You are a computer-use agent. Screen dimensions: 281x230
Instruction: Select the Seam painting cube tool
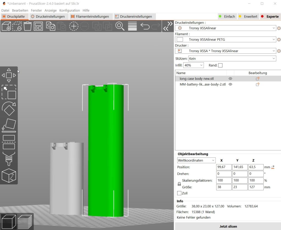(x=9, y=175)
